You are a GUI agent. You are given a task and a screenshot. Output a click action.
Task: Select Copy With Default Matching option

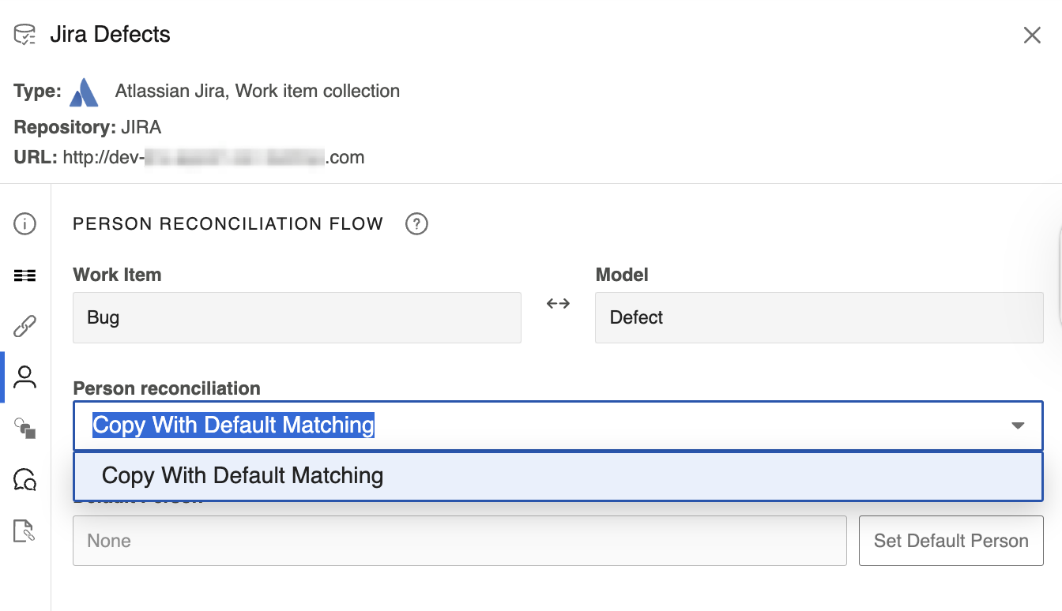point(242,475)
